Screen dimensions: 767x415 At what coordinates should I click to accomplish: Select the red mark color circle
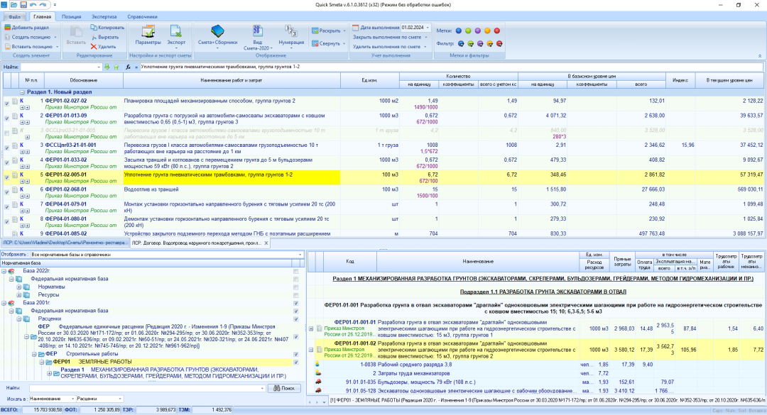pos(497,31)
